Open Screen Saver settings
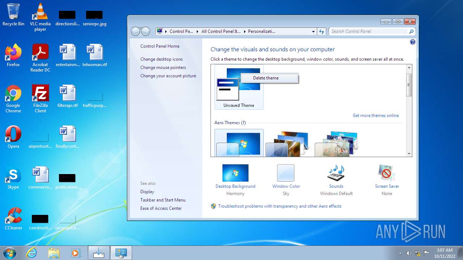Screen dimensions: 463x260 [x=387, y=180]
